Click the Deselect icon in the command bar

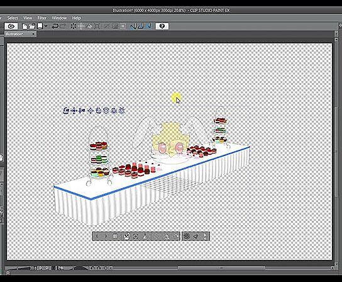point(106,26)
